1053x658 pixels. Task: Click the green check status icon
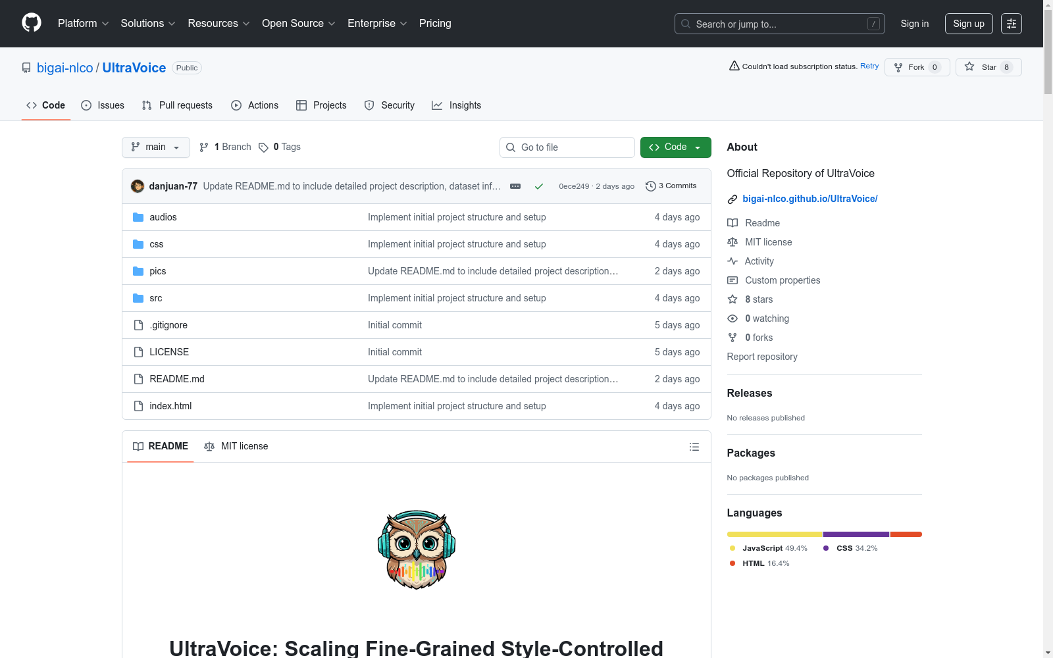point(539,186)
